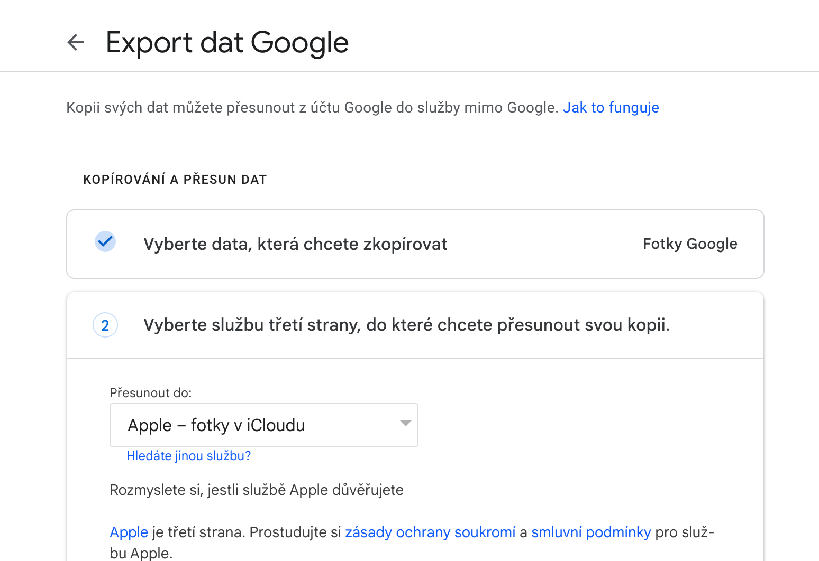Click the 'Fotky Google' selection summary

(x=689, y=244)
